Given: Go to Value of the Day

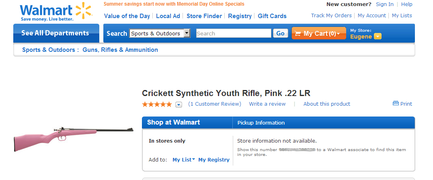Looking at the screenshot, I should 127,16.
